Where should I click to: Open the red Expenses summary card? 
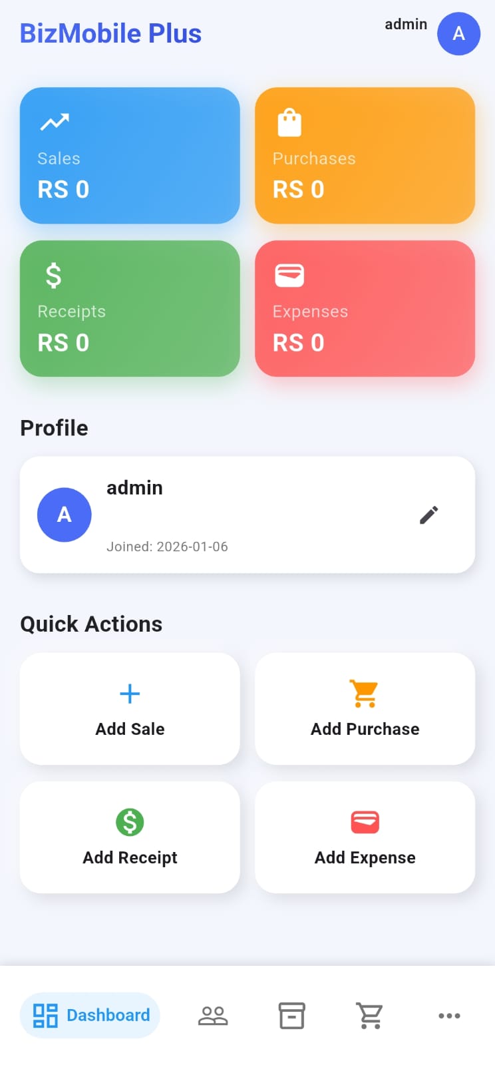point(365,309)
